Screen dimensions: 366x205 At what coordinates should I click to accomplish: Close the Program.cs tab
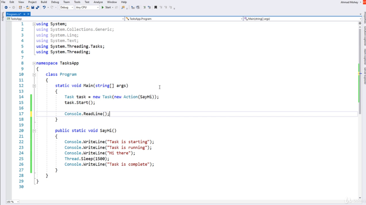point(28,14)
